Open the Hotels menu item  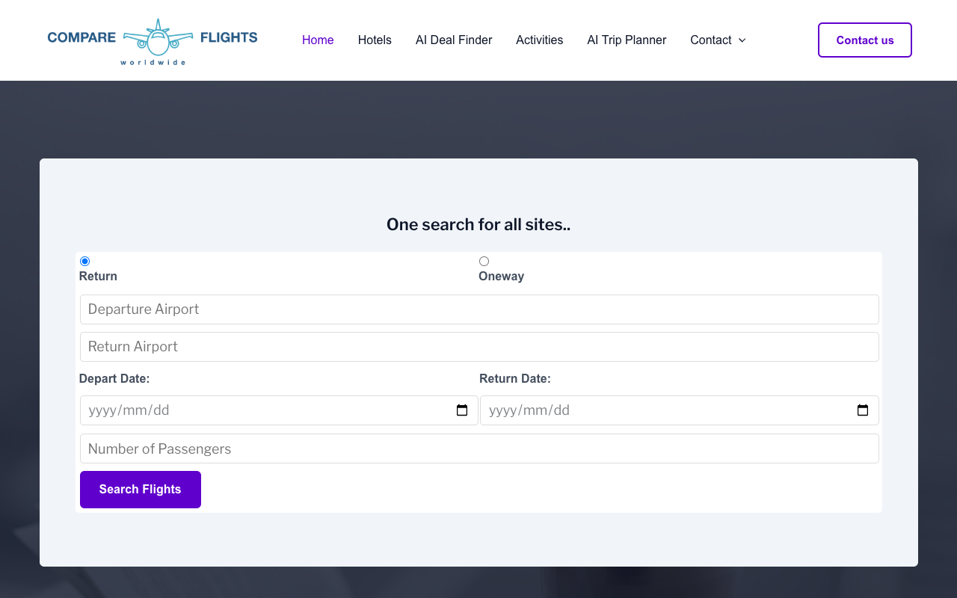pos(375,40)
